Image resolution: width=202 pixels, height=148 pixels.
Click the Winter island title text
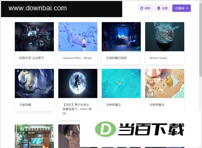pyautogui.click(x=158, y=58)
